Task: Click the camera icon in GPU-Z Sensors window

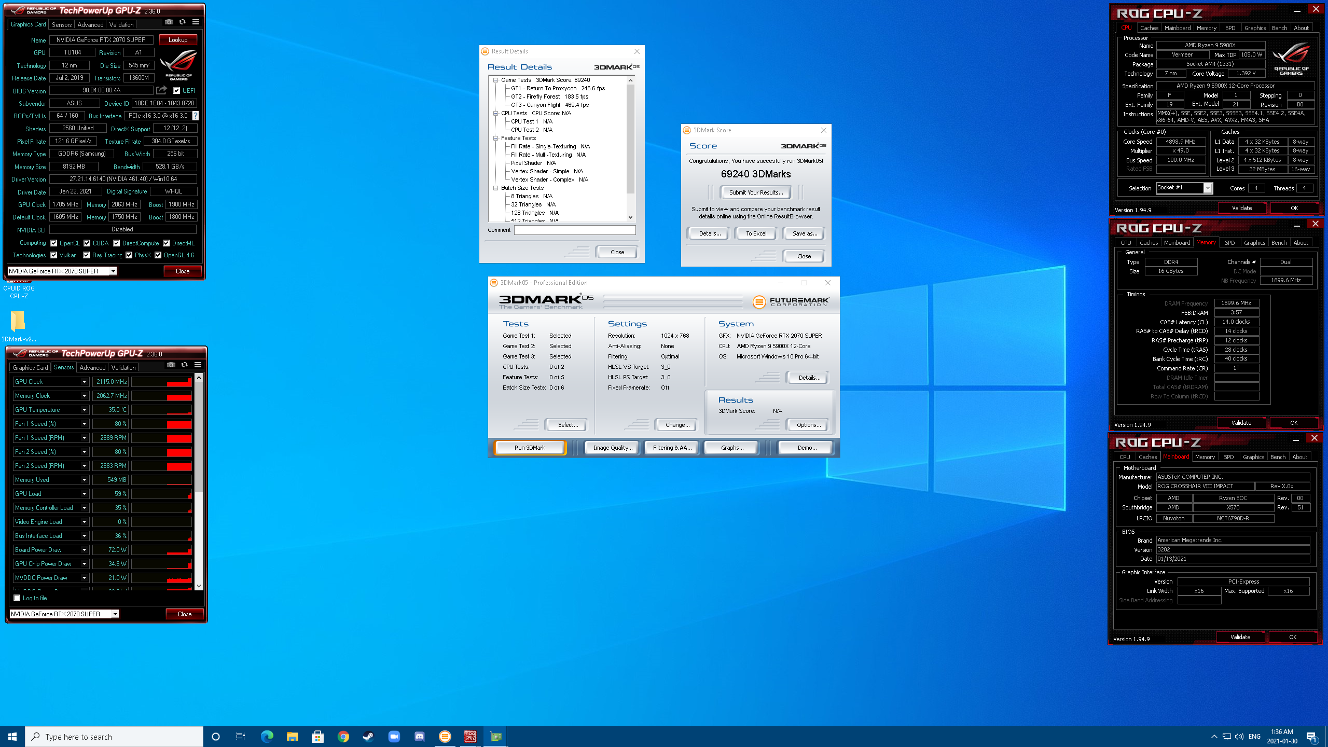Action: point(171,365)
